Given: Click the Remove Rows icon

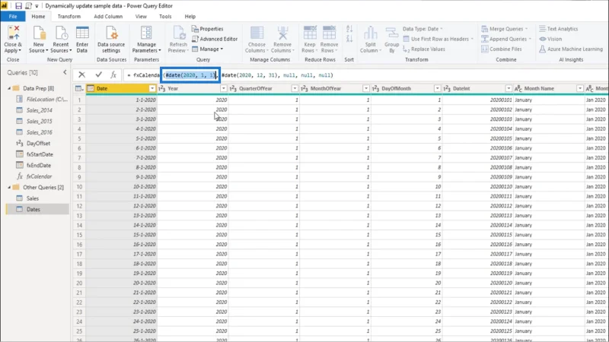Looking at the screenshot, I should [x=329, y=33].
